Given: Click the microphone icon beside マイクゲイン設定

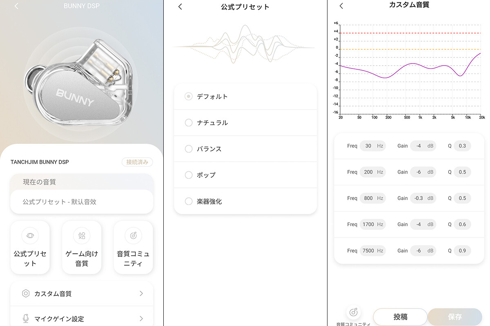Looking at the screenshot, I should [26, 319].
